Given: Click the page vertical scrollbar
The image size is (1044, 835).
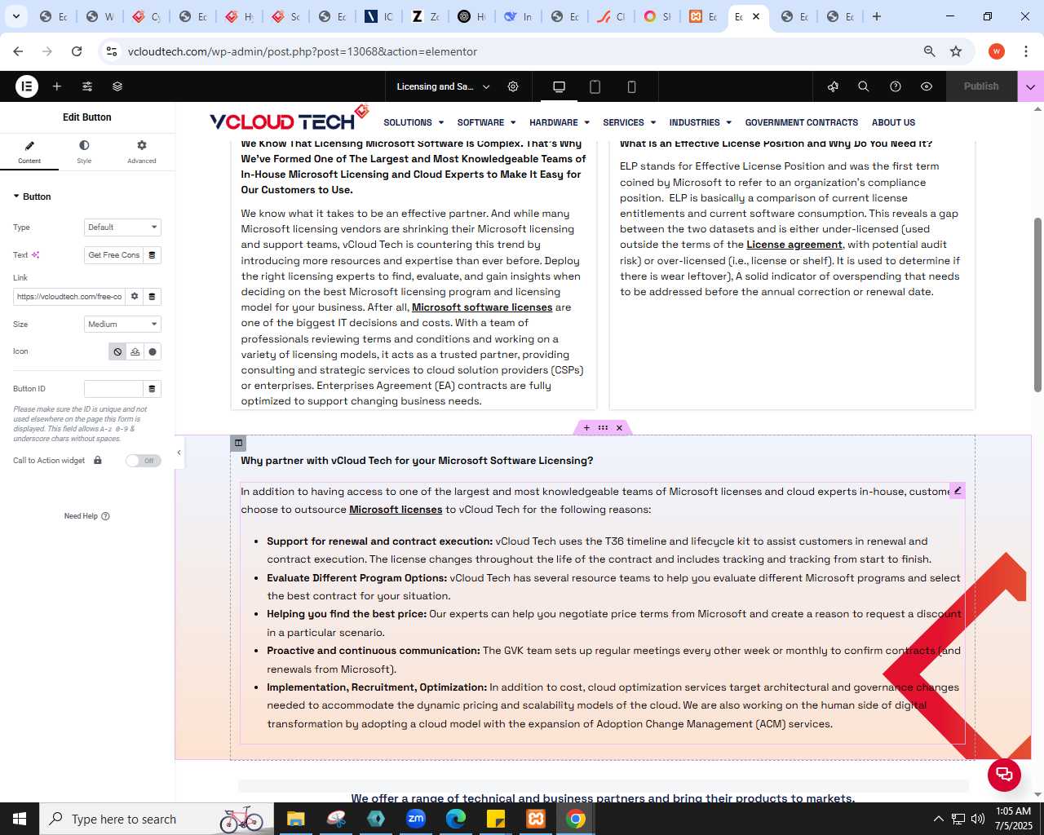Looking at the screenshot, I should point(1037,304).
